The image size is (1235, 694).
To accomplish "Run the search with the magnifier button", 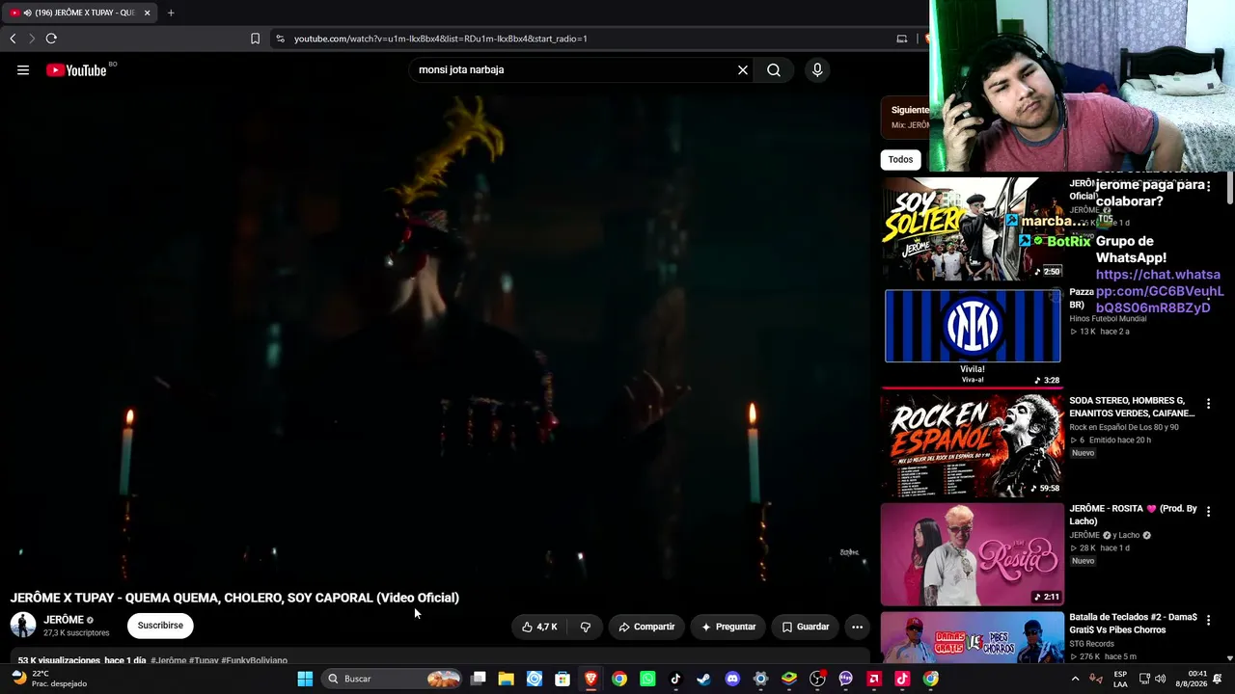I will 774,70.
